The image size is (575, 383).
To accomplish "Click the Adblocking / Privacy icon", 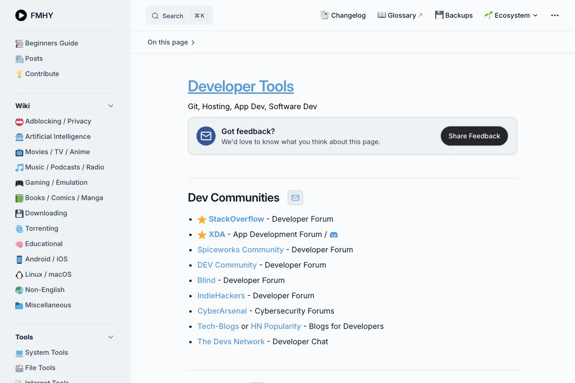I will (19, 122).
